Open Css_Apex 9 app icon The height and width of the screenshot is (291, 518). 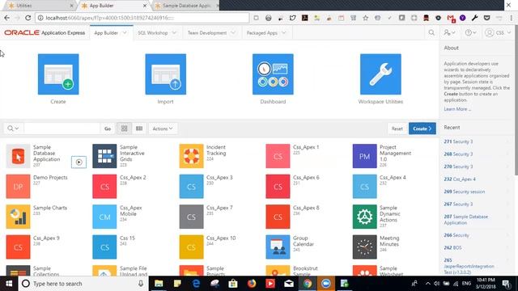click(x=18, y=247)
